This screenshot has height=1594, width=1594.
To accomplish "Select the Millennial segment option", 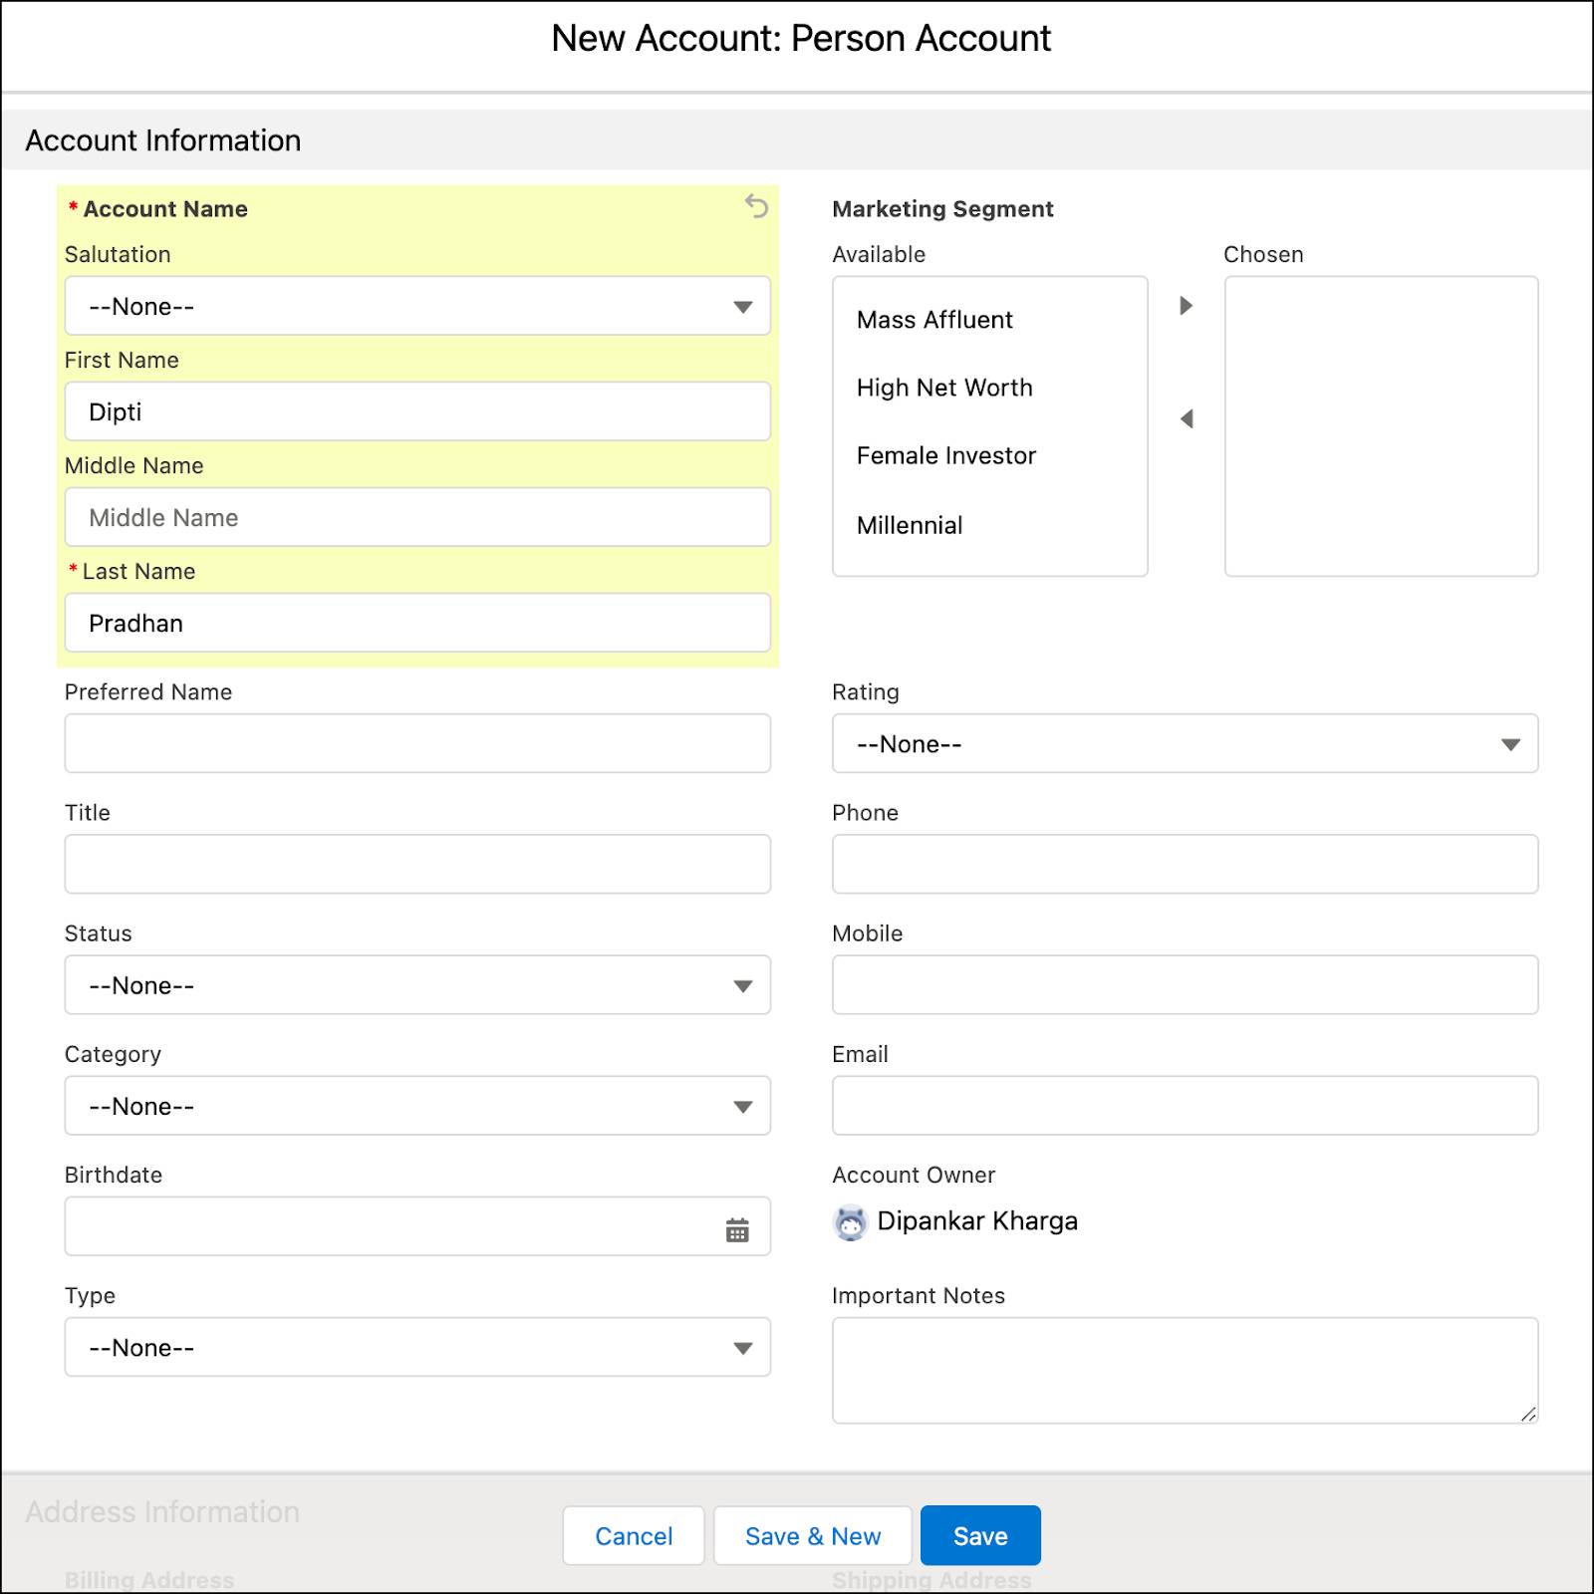I will coord(909,525).
